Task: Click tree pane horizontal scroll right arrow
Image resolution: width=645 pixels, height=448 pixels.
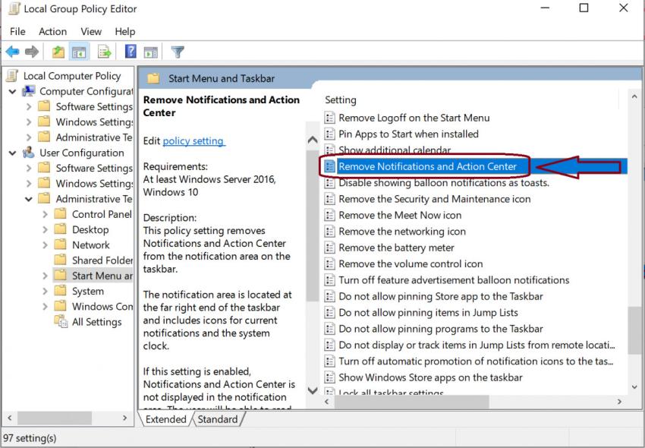Action: 125,418
